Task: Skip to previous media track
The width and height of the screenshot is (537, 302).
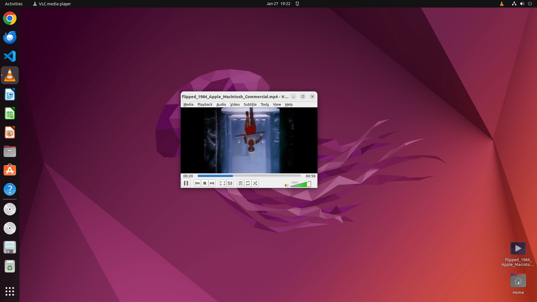Action: pos(197,183)
